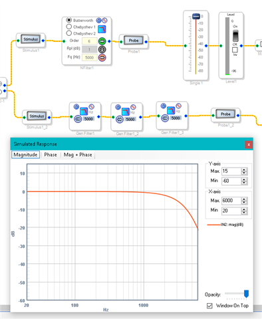The height and width of the screenshot is (319, 262).
Task: Click the Opacity slider thumb
Action: [x=246, y=294]
